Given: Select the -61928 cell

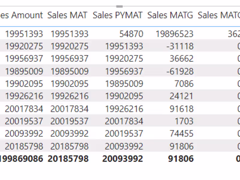Looking at the screenshot, I should 181,71.
